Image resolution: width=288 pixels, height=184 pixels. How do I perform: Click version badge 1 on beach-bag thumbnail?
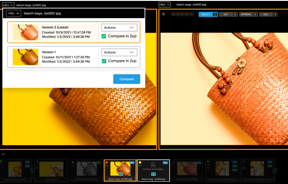(121, 174)
